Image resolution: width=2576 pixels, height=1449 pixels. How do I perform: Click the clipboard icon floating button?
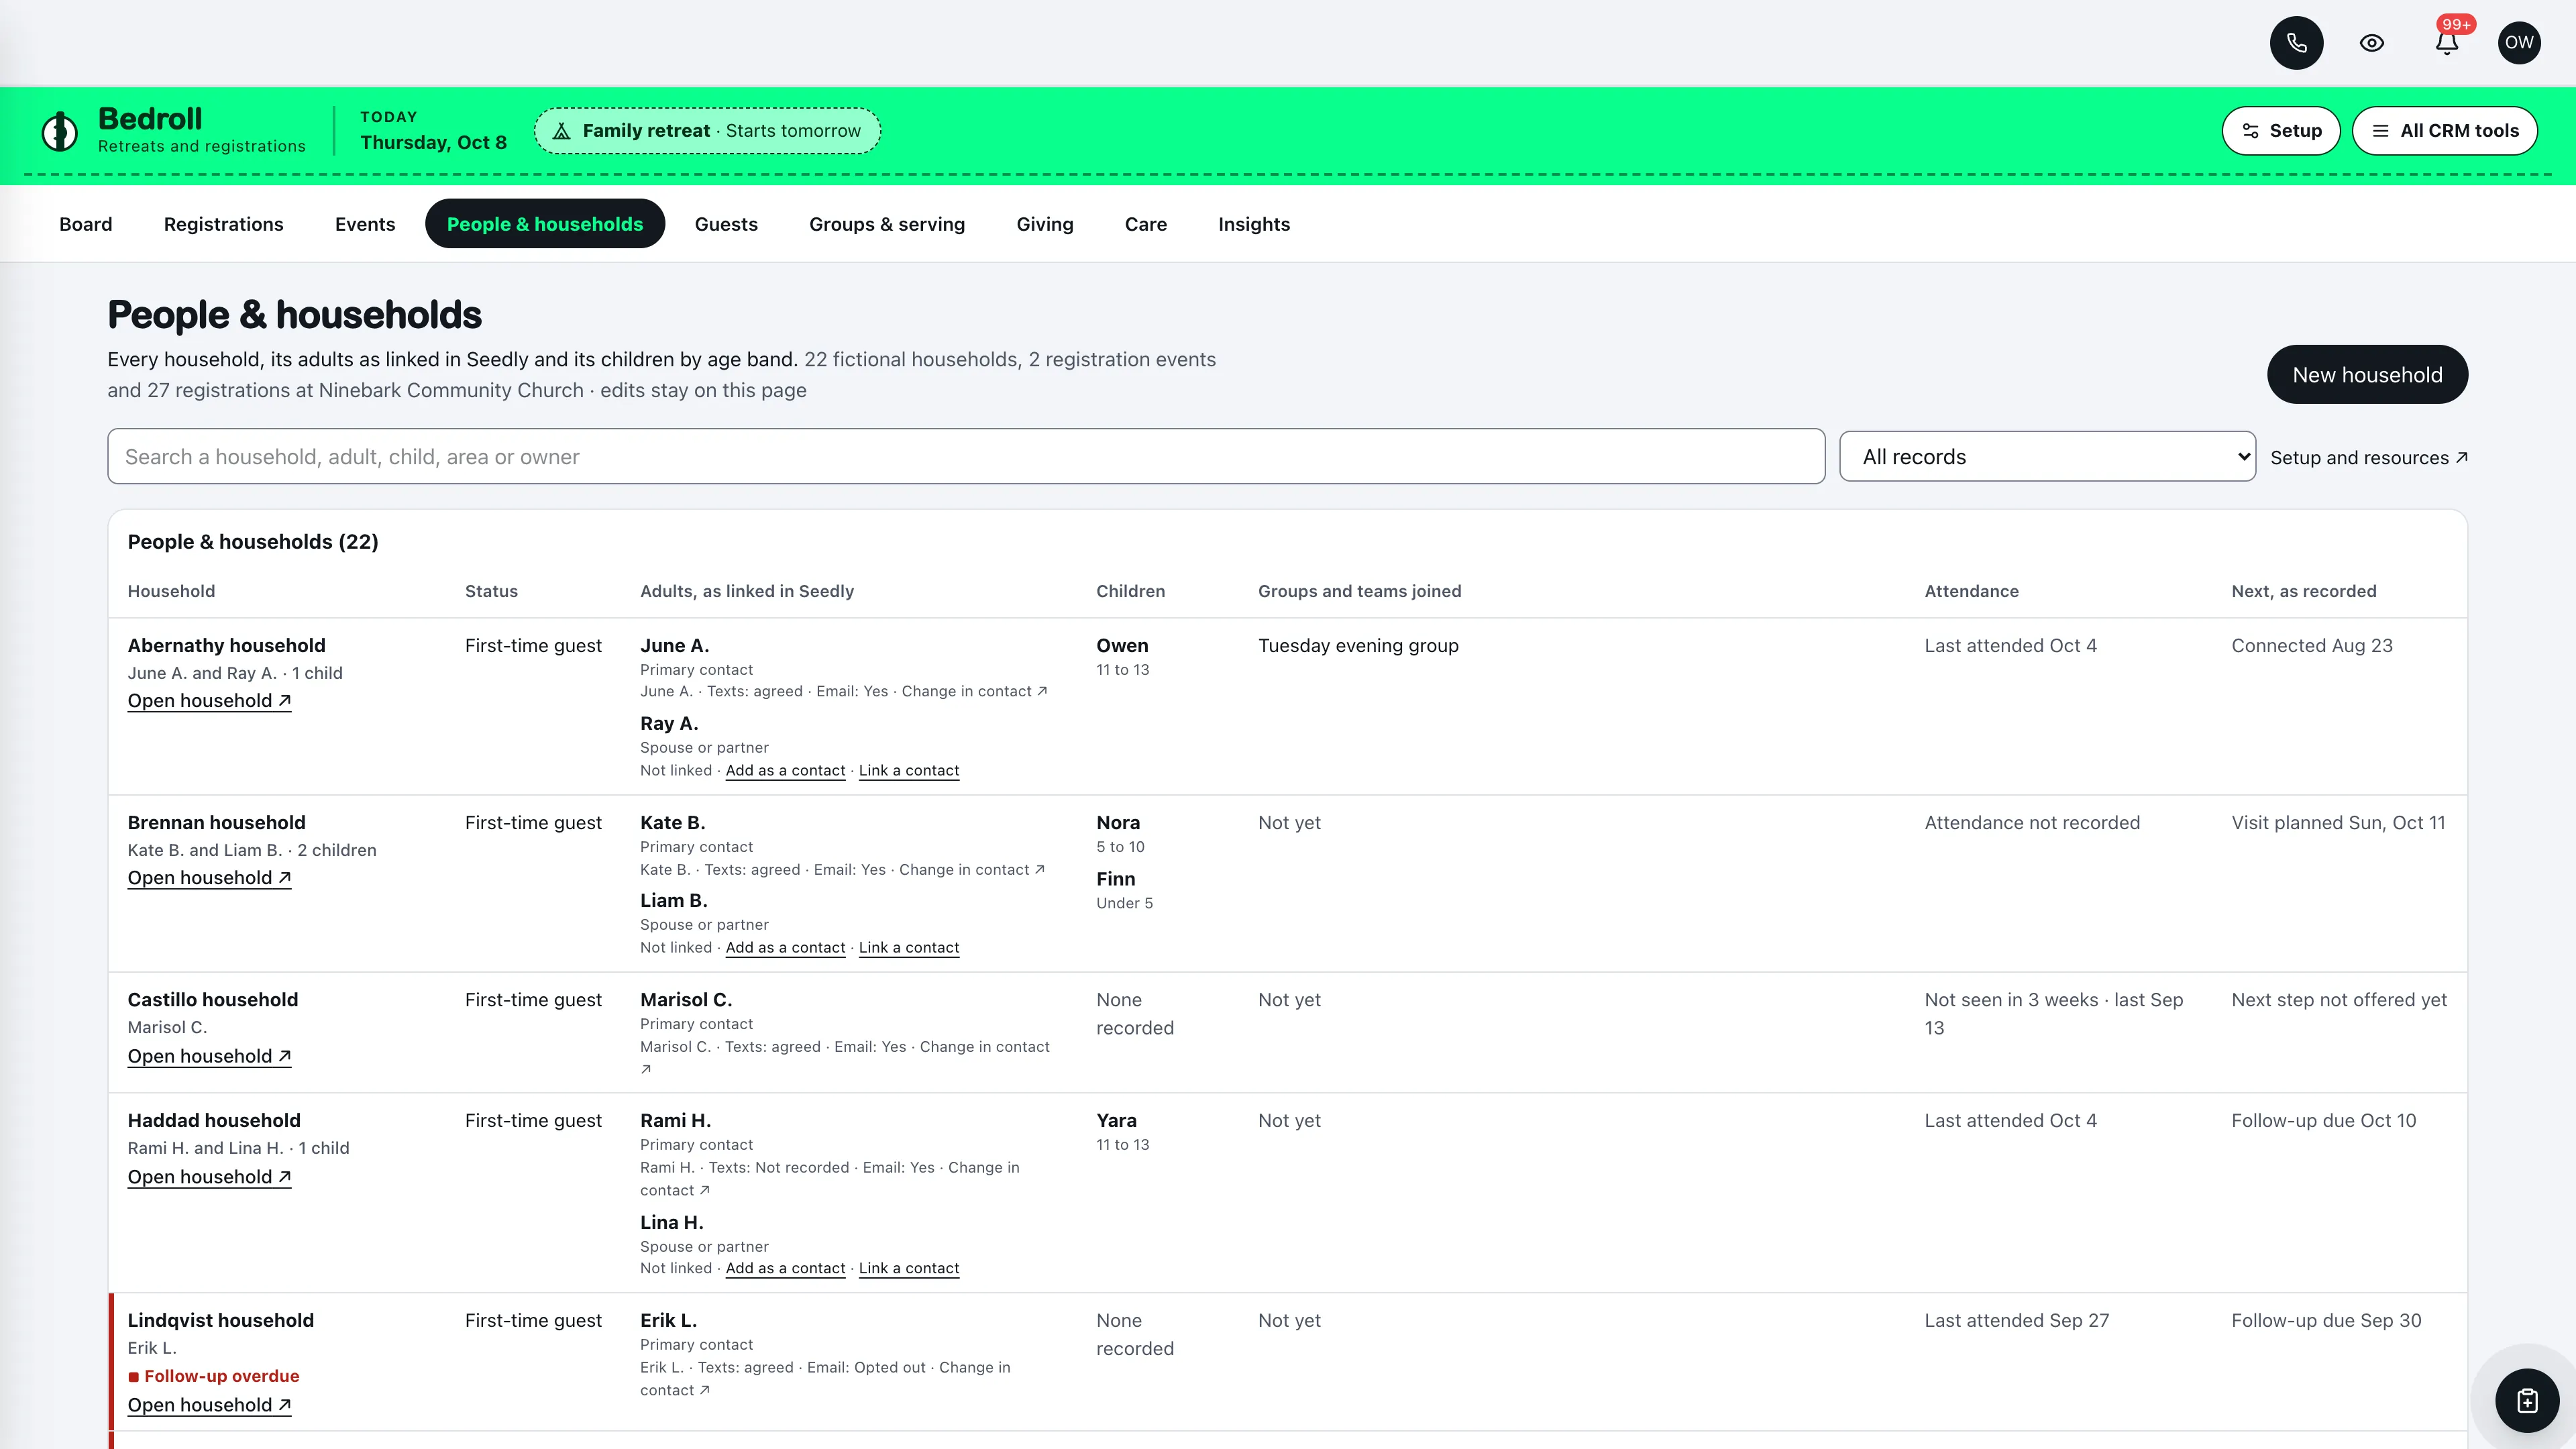(2527, 1400)
